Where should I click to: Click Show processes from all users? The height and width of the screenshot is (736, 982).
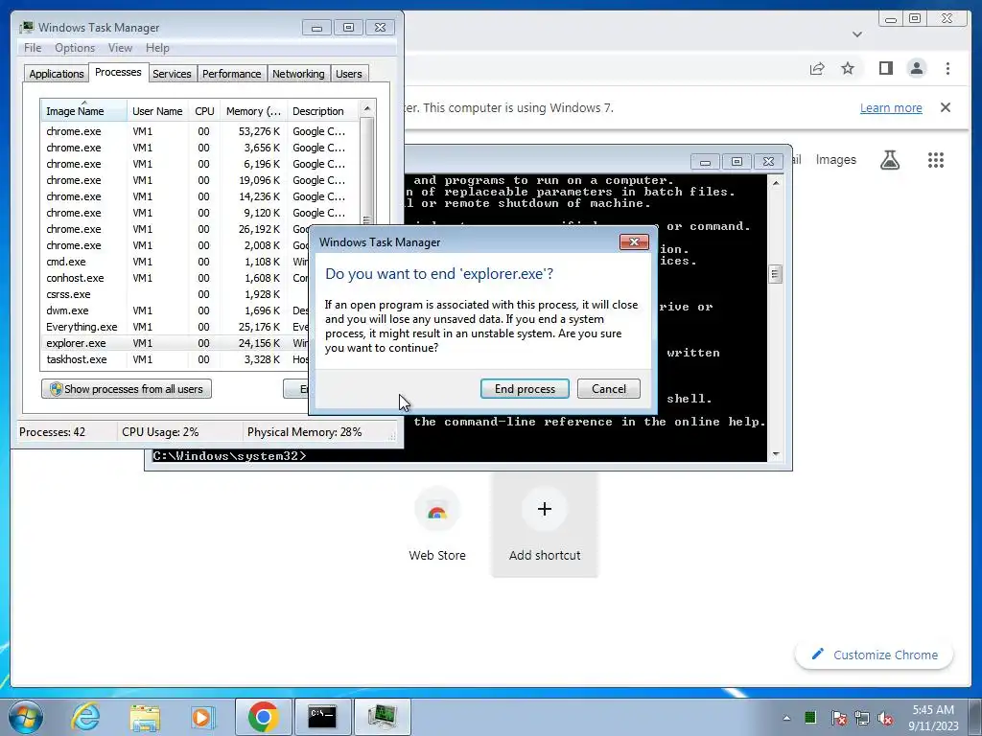coord(127,389)
